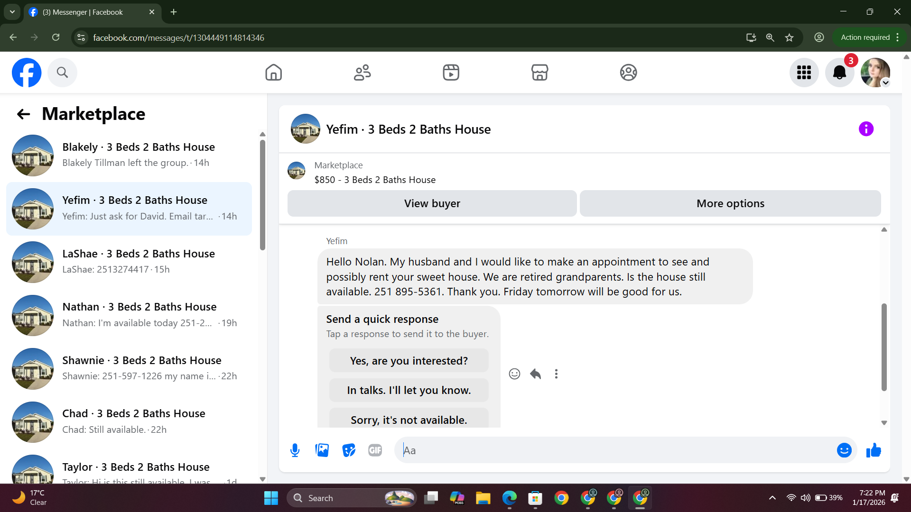Send quick response "In talks. I'll let you know."

click(x=409, y=390)
